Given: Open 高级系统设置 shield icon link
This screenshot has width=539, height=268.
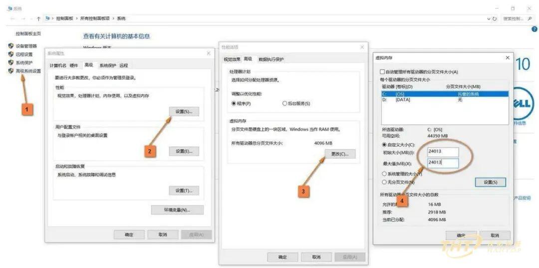Looking at the screenshot, I should click(10, 71).
